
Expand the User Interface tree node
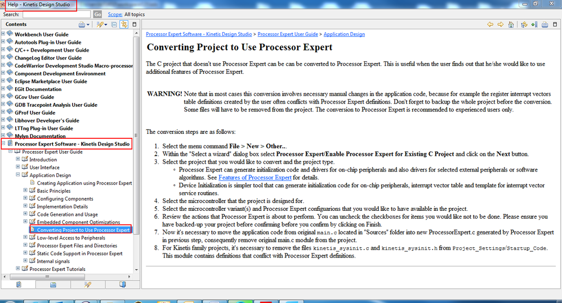(18, 167)
